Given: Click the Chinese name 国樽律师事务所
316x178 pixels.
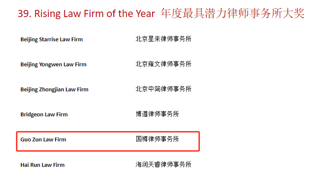Looking at the screenshot, I should click(157, 139).
